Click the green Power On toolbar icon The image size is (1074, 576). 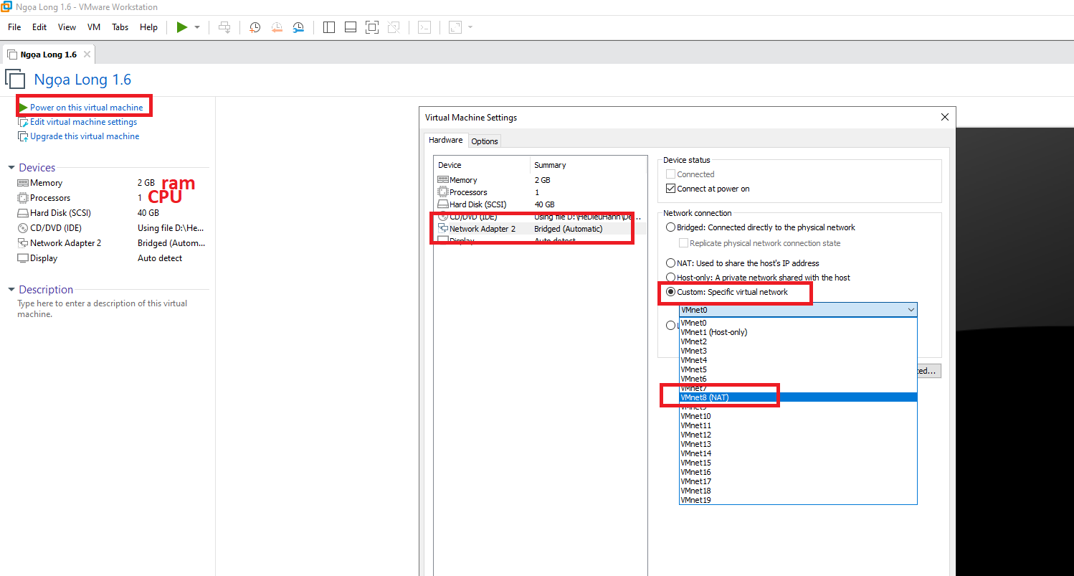coord(182,27)
